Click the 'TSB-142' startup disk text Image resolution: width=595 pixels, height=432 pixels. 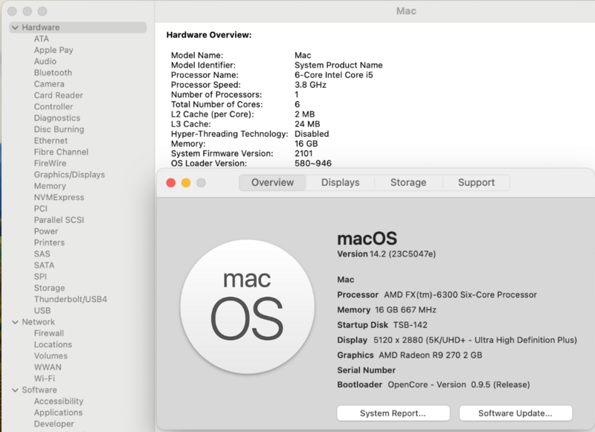411,325
